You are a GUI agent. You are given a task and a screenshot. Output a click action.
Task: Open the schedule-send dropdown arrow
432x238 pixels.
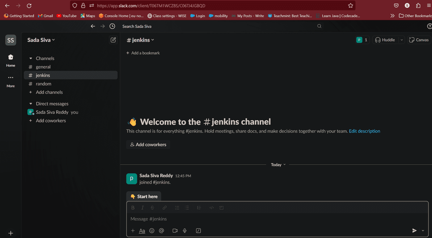pyautogui.click(x=423, y=231)
